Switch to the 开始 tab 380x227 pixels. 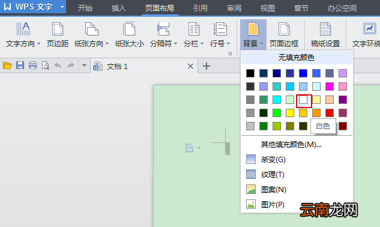click(x=85, y=8)
